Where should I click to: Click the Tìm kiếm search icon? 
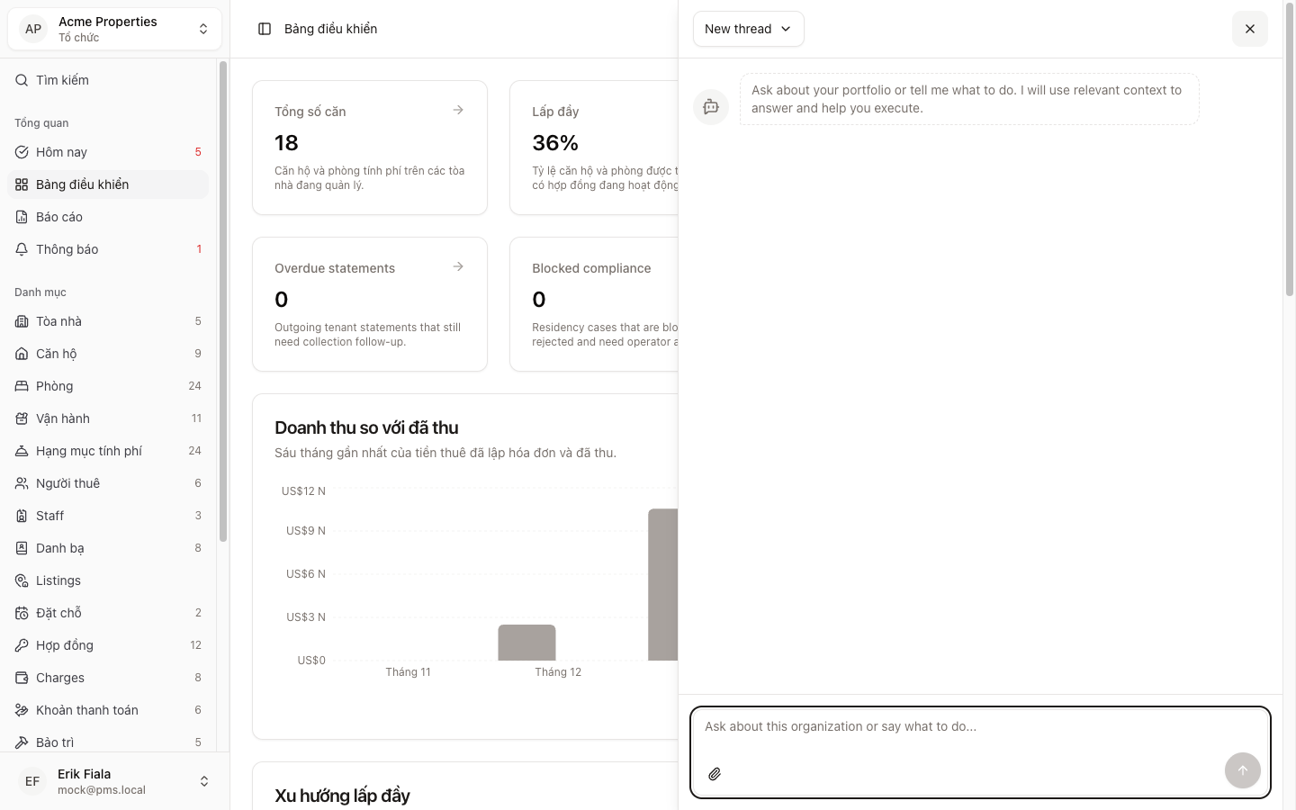pyautogui.click(x=22, y=80)
